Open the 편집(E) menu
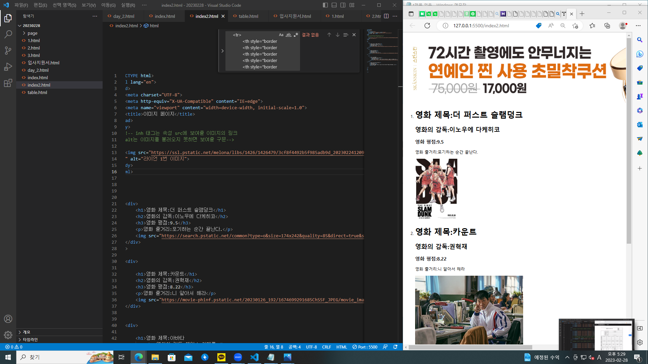The width and height of the screenshot is (648, 364). (x=40, y=5)
